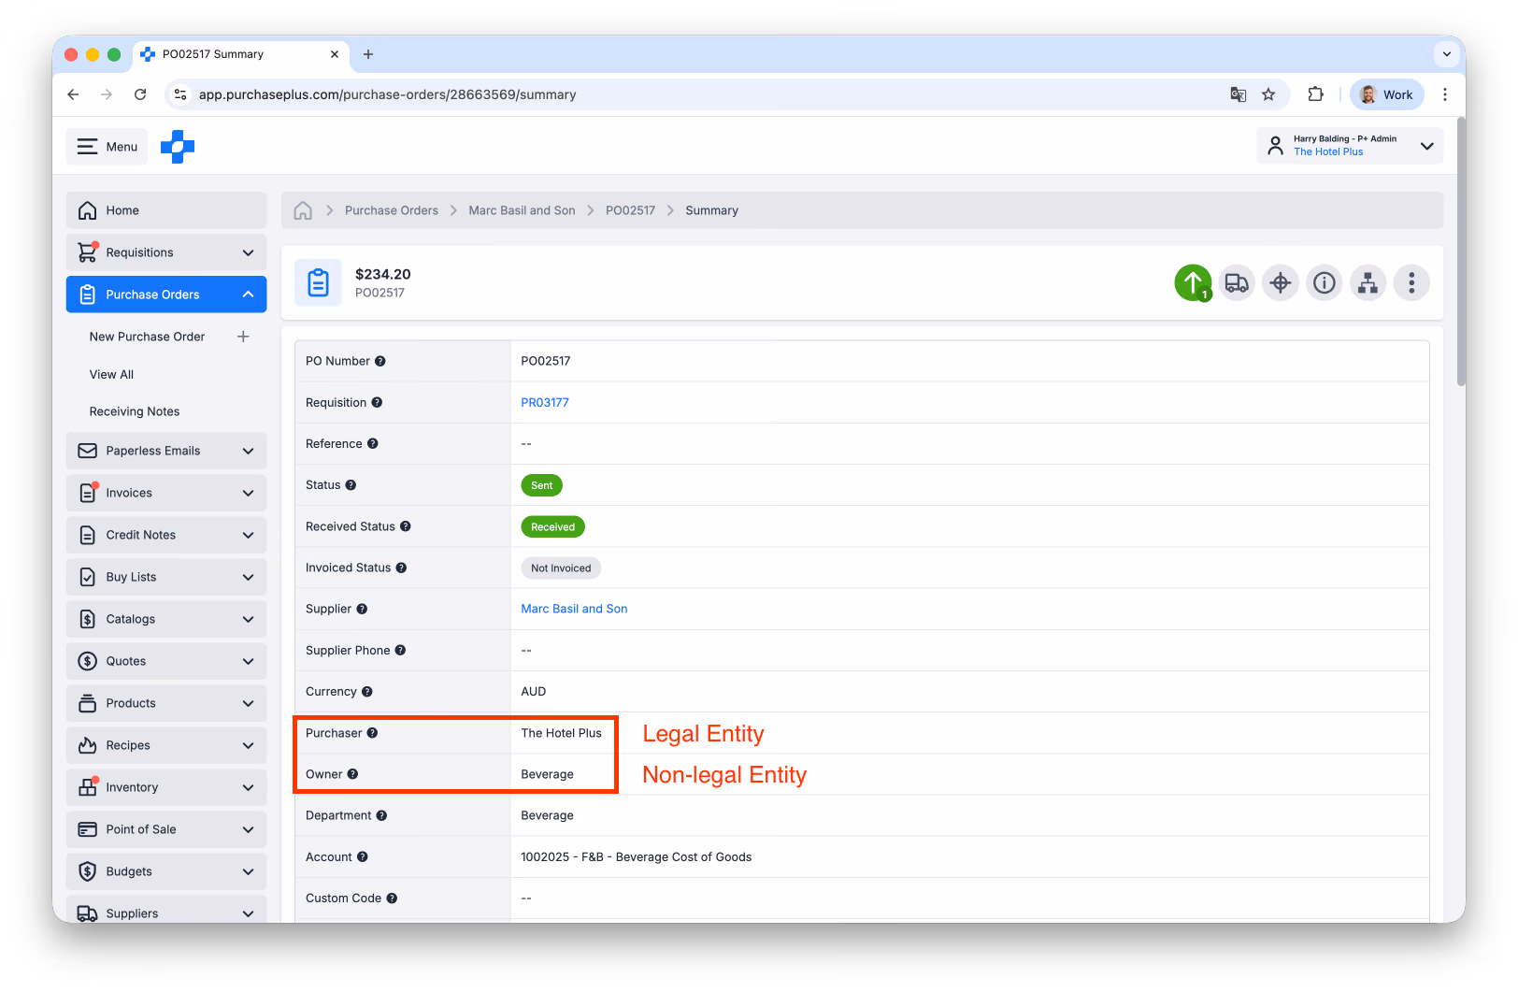This screenshot has height=992, width=1518.
Task: Open New Purchase Order
Action: 147,337
